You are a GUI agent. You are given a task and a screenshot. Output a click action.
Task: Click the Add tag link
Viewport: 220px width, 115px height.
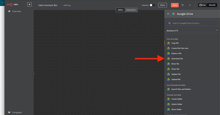[x=66, y=5]
